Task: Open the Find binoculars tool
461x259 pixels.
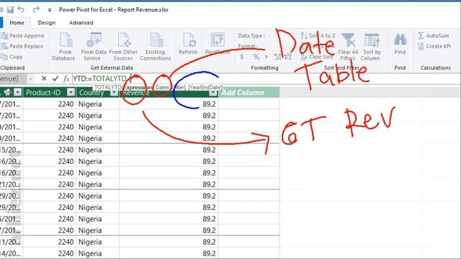Action: pyautogui.click(x=400, y=43)
